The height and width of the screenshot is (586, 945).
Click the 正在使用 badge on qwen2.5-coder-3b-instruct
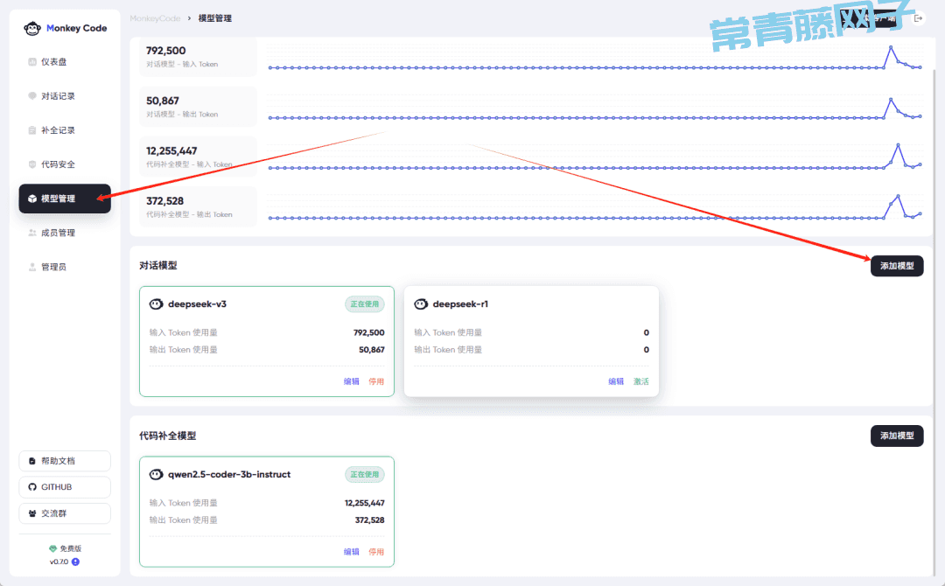(x=365, y=475)
